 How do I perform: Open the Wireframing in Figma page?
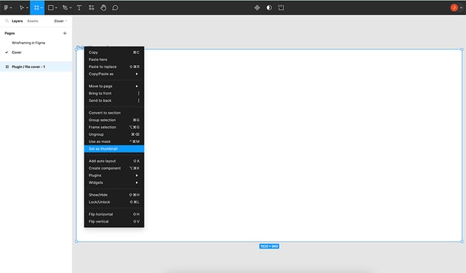click(29, 43)
